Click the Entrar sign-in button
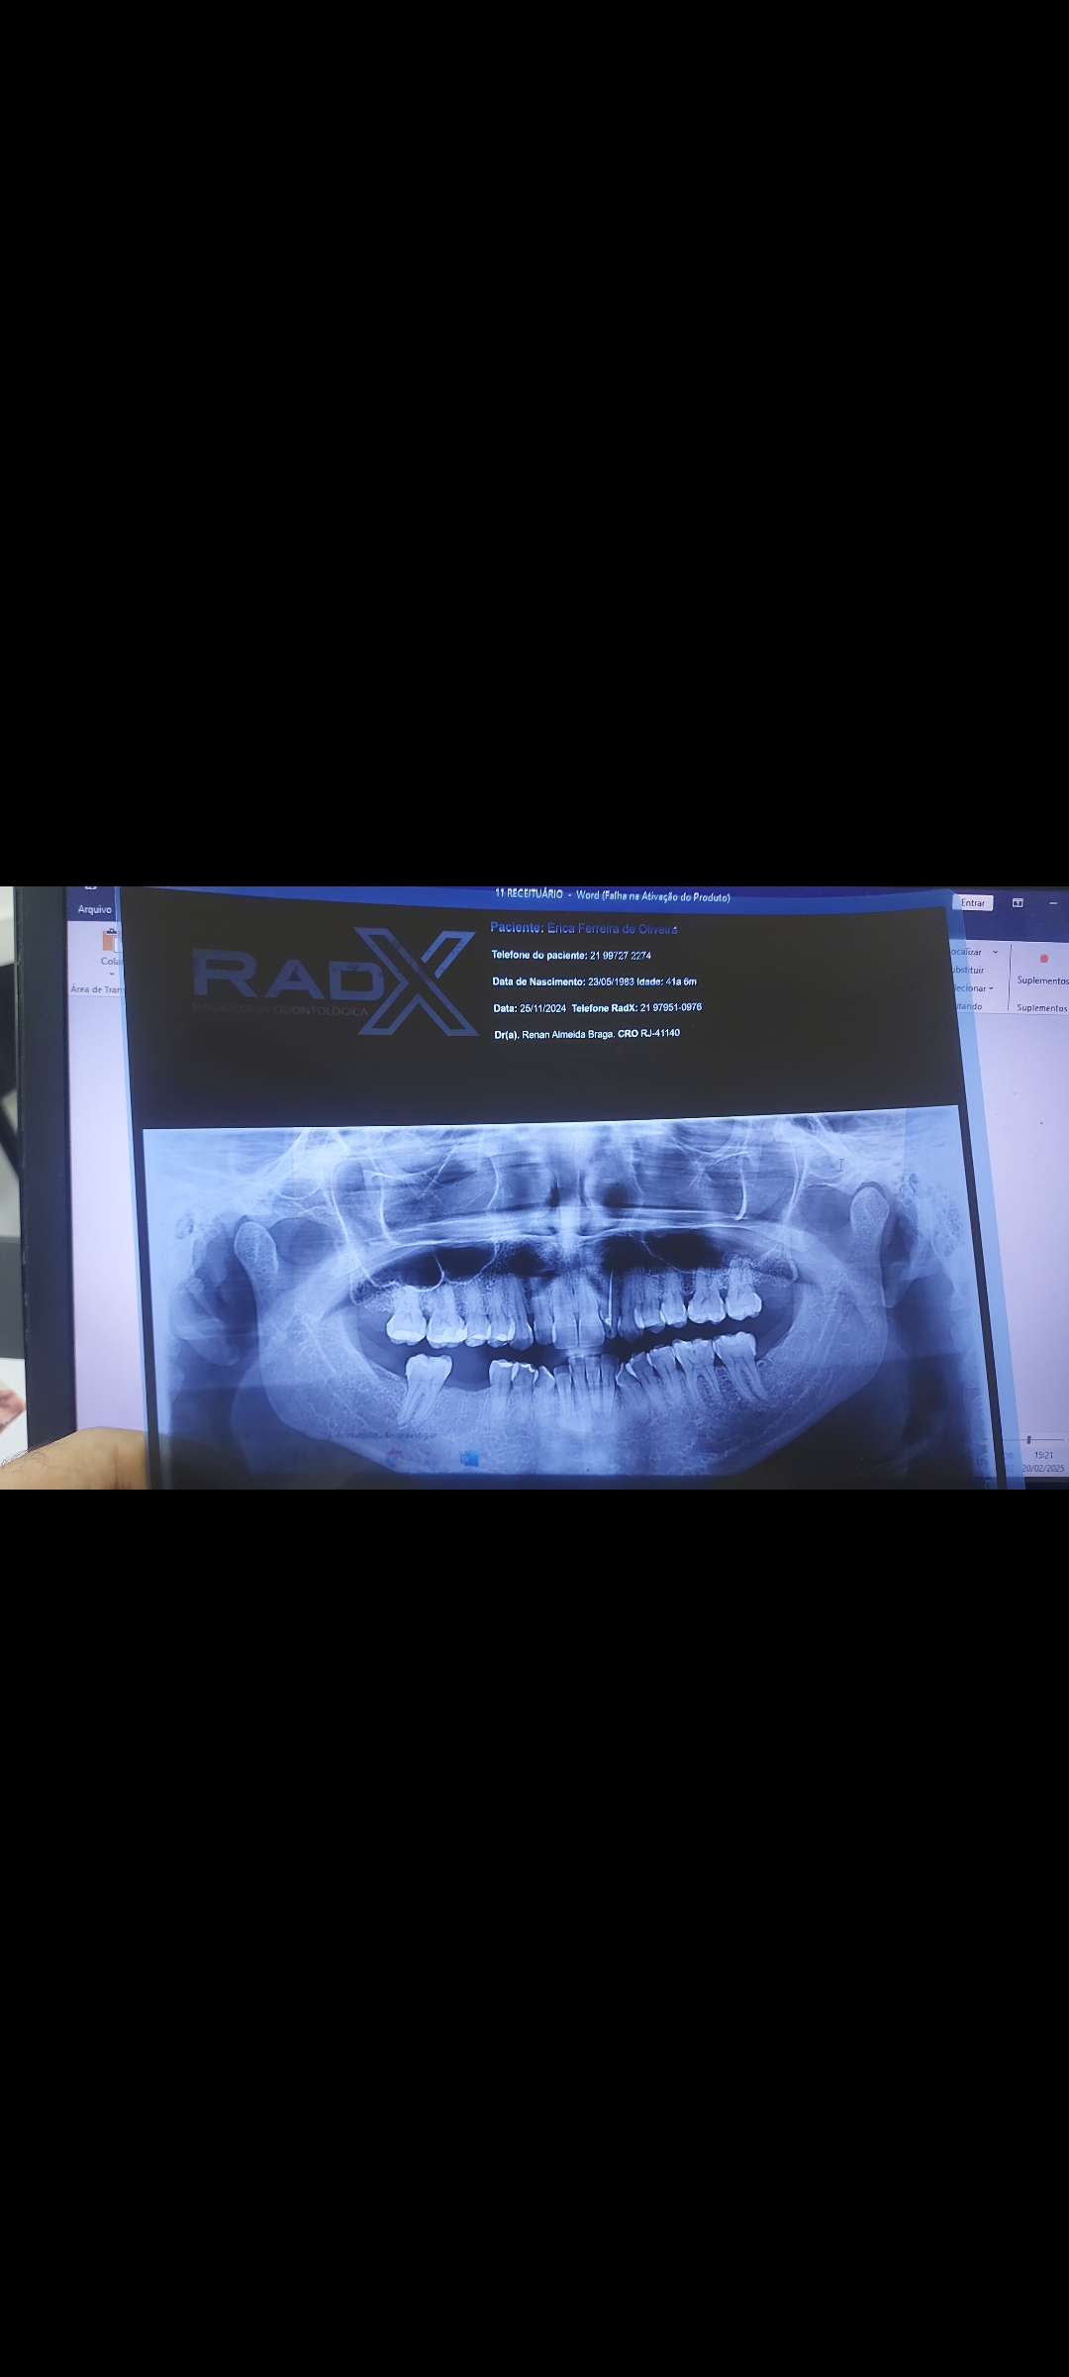This screenshot has width=1069, height=2377. [x=973, y=902]
